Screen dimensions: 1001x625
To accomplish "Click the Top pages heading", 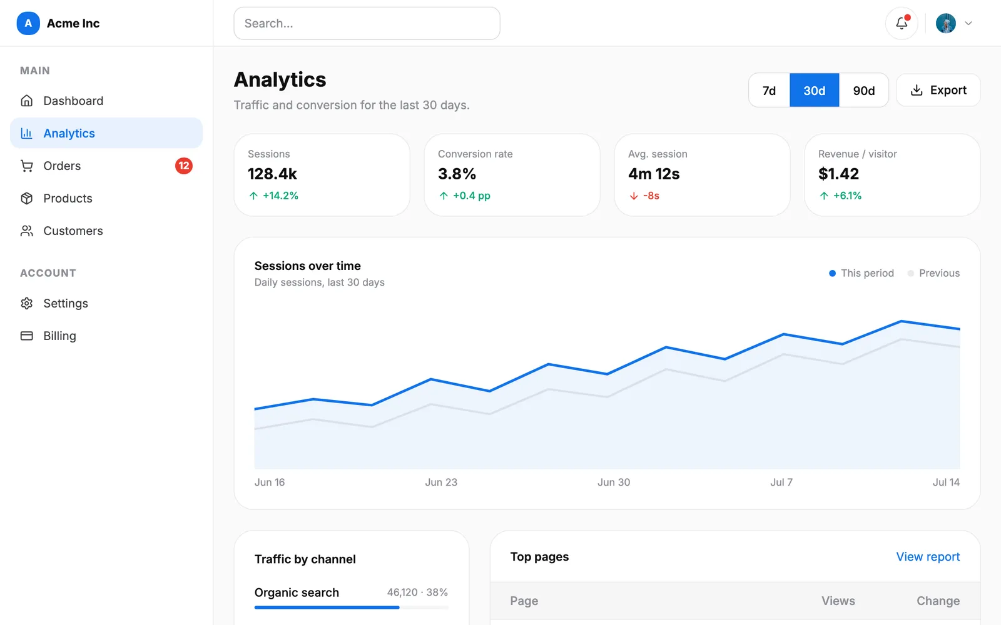I will point(539,557).
